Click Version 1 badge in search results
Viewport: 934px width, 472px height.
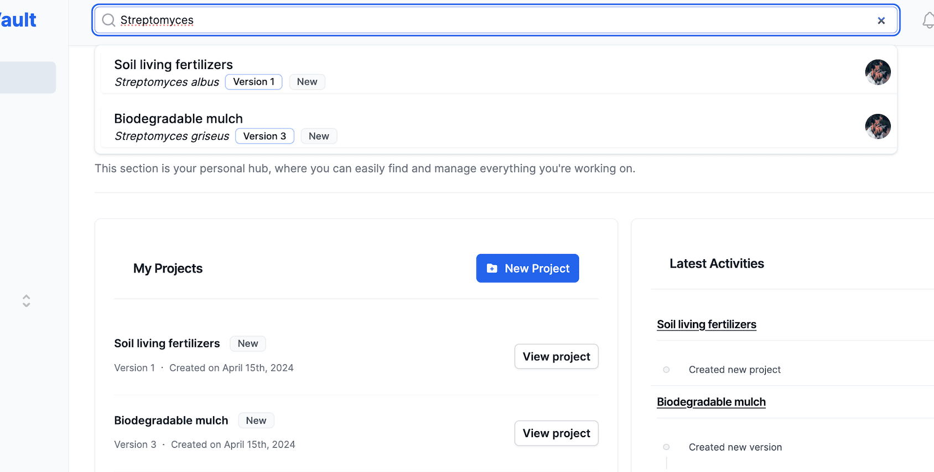tap(253, 82)
